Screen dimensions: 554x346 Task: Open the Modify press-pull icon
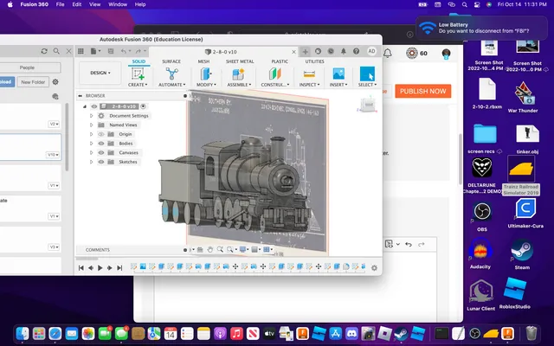[x=206, y=74]
